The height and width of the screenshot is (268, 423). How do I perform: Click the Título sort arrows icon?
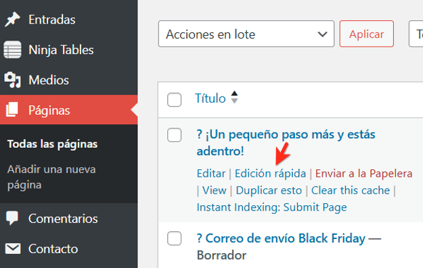234,97
